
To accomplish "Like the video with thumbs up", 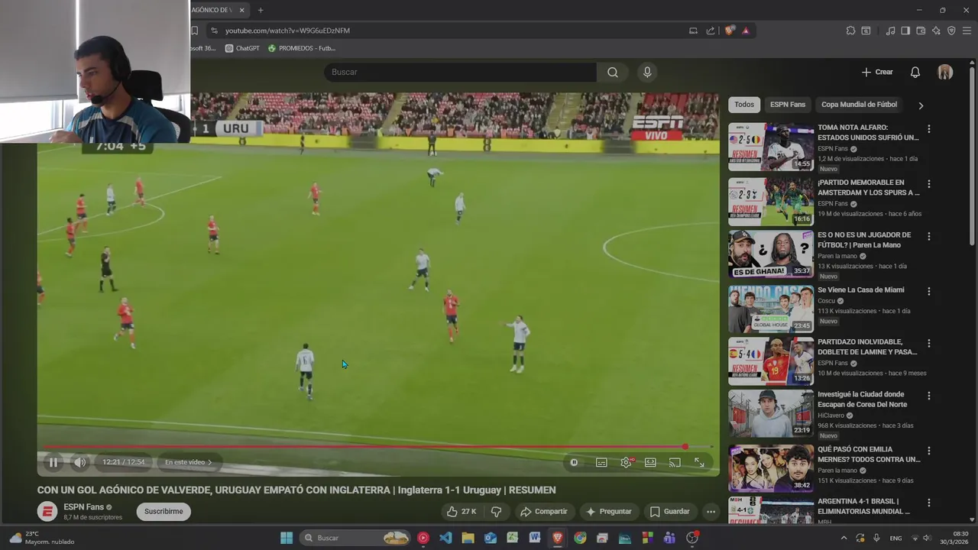I will (461, 512).
